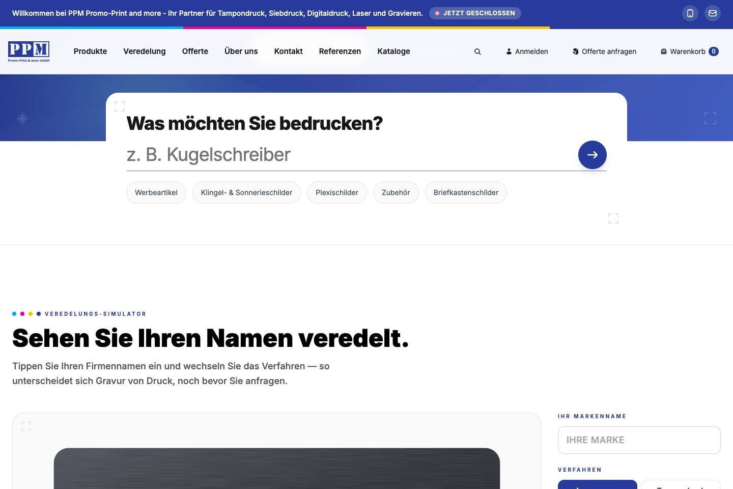Open the Produkte menu
Viewport: 733px width, 489px height.
tap(90, 51)
